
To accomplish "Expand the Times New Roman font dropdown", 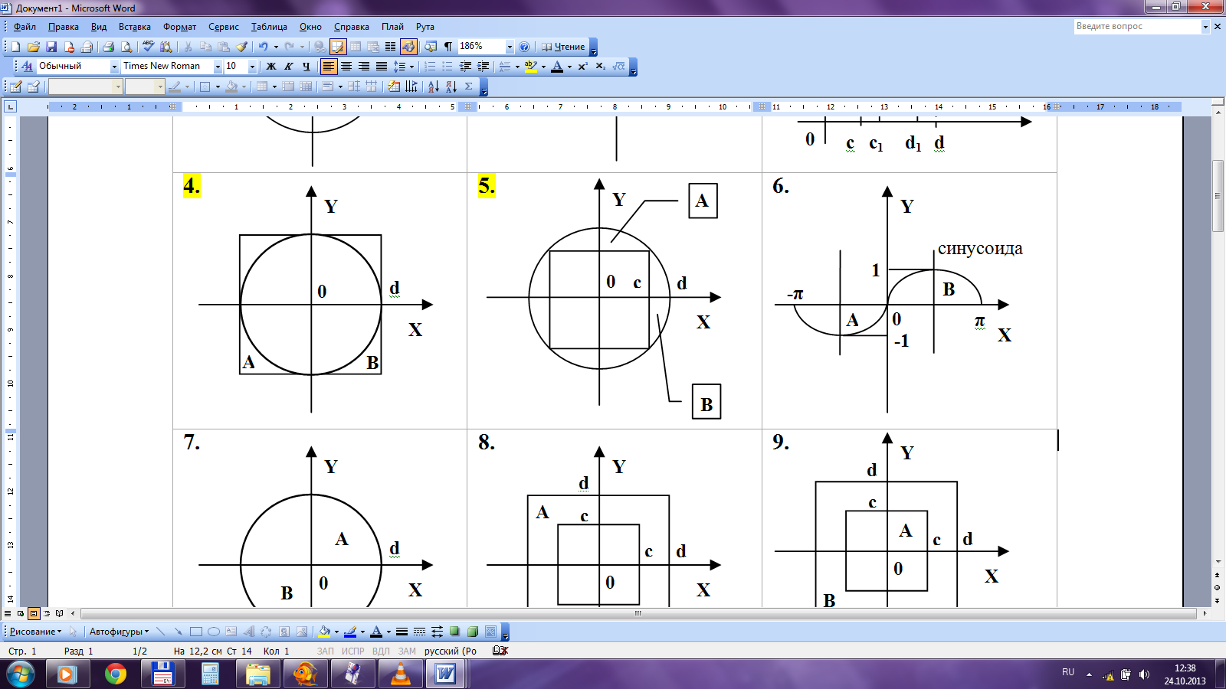I will pos(218,67).
